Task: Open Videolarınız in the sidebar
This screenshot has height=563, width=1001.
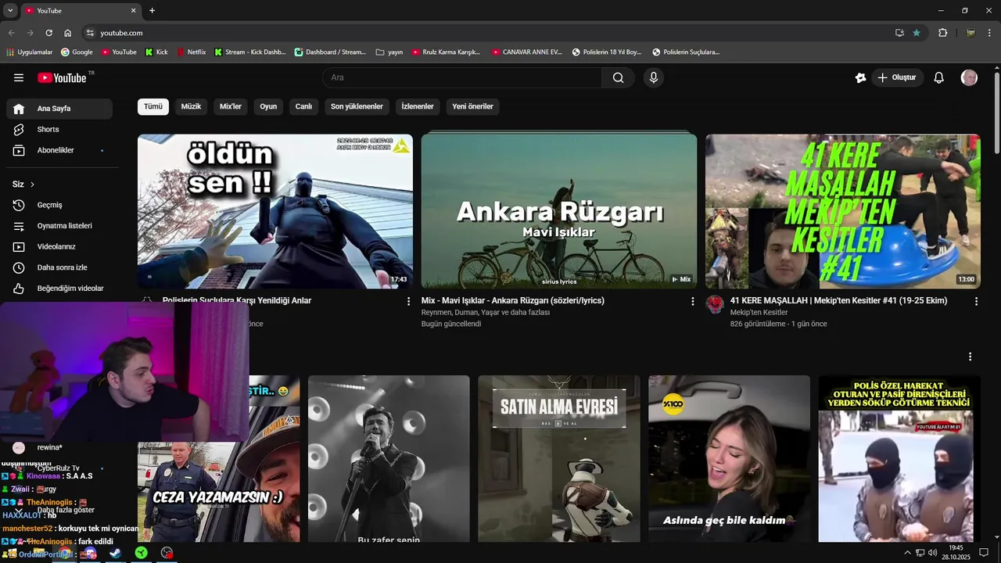Action: tap(59, 246)
